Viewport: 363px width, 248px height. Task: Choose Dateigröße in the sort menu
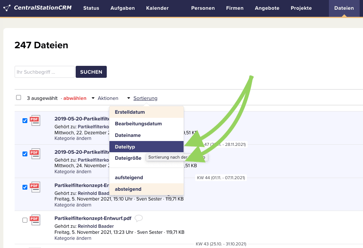pos(128,158)
